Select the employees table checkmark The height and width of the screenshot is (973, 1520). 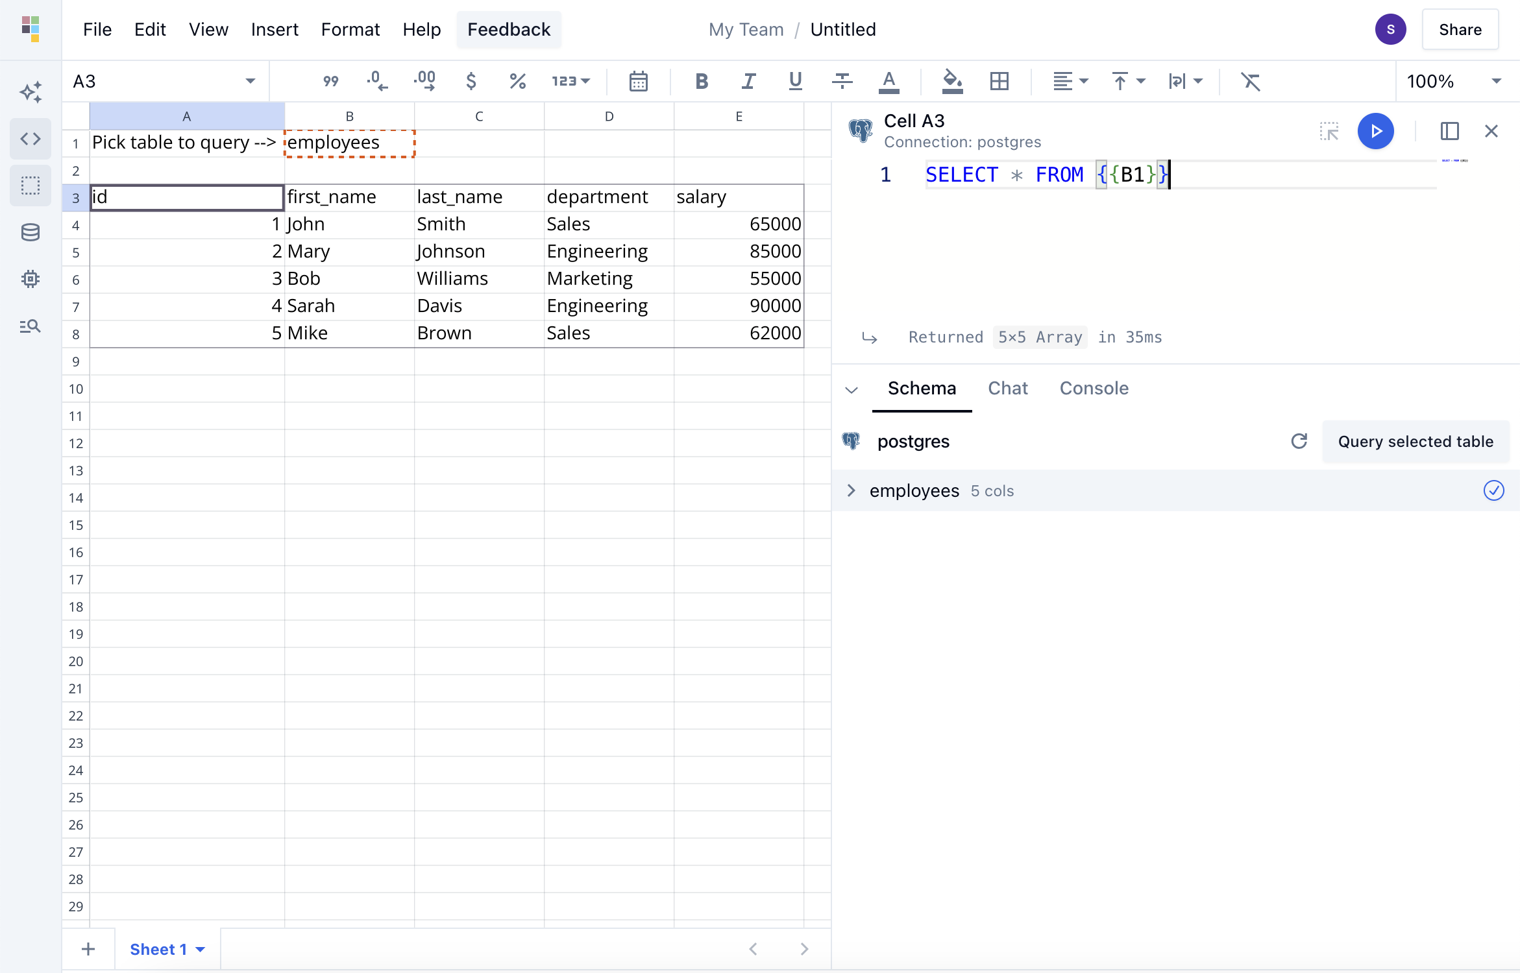pyautogui.click(x=1493, y=491)
